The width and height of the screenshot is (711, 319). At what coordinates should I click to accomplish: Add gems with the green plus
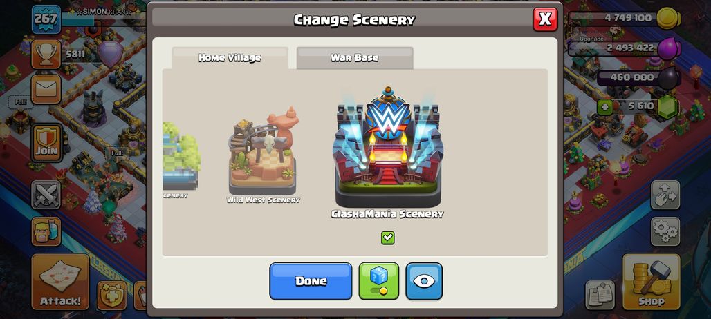pos(604,107)
